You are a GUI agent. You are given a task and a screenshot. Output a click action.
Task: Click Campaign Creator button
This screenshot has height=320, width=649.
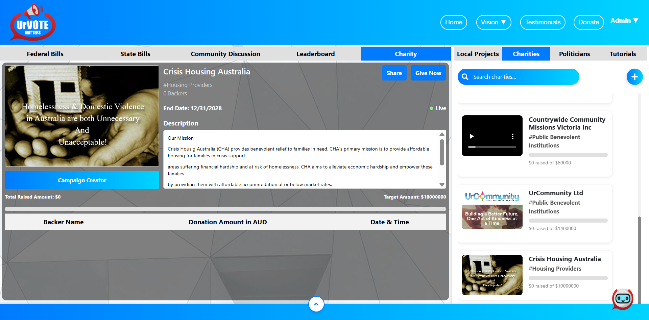(x=82, y=180)
